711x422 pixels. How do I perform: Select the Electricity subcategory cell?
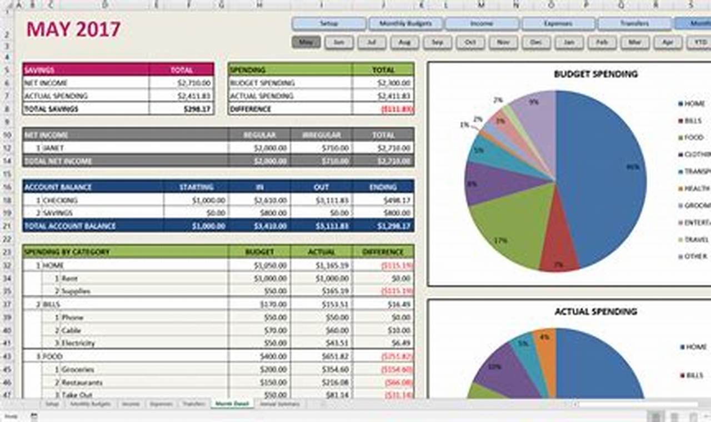pos(144,343)
